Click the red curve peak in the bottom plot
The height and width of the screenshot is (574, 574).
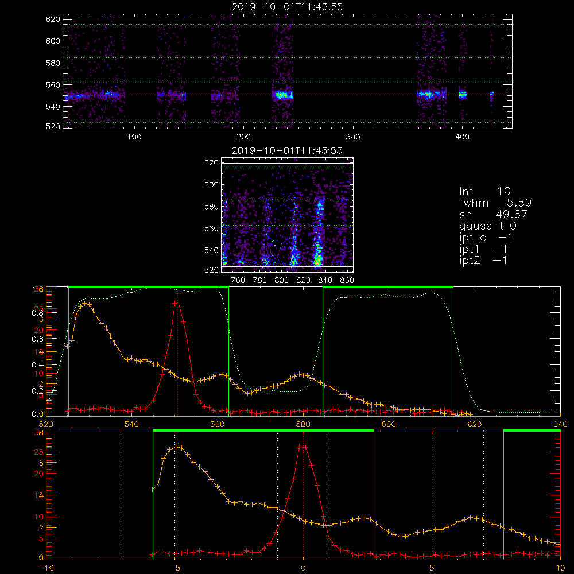[x=303, y=447]
